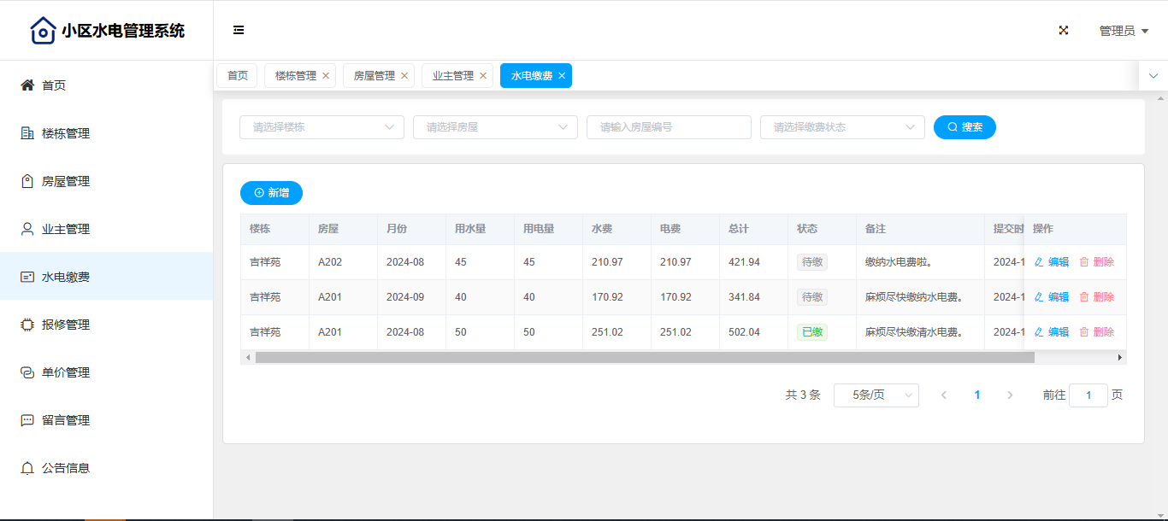
Task: Open 公告信息 with bell icon
Action: coord(65,468)
